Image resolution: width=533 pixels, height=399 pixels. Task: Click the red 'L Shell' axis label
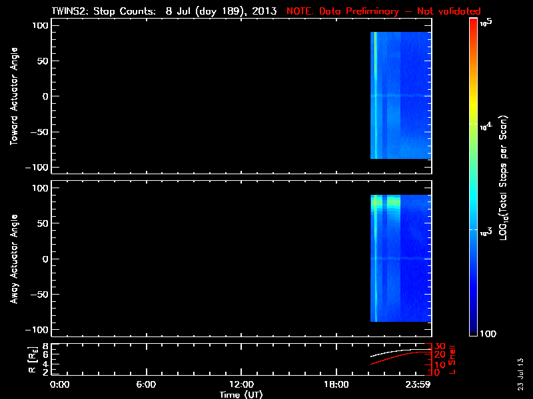452,358
